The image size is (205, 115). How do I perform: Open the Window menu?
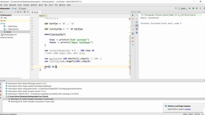[62, 5]
